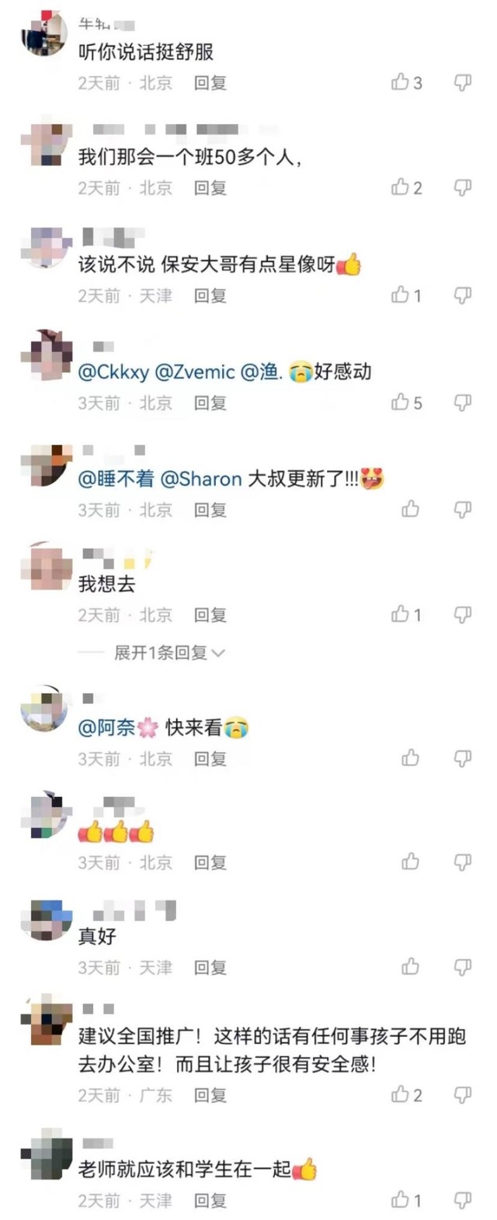Reply to the '听你说话挺舒服' comment
Viewport: 497px width, 1220px height.
pyautogui.click(x=210, y=83)
